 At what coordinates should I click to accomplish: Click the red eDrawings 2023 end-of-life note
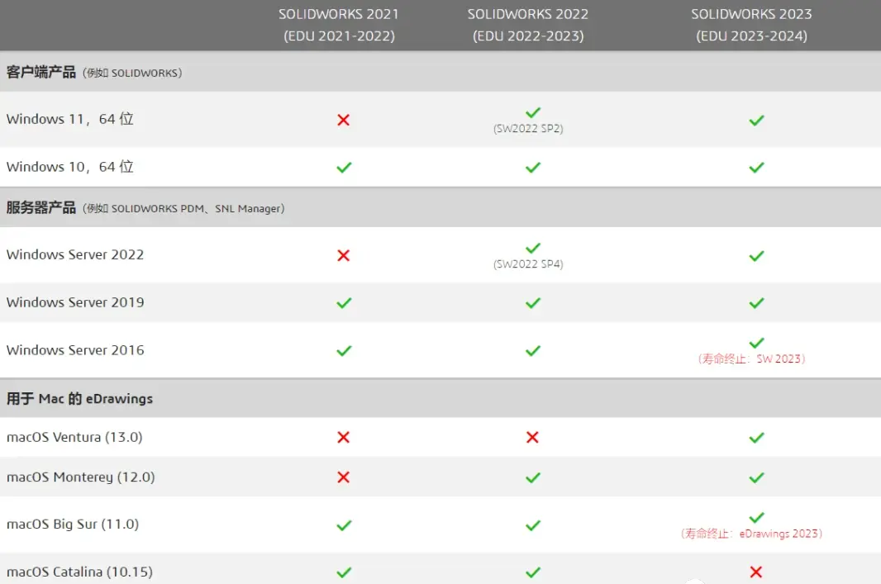click(752, 534)
